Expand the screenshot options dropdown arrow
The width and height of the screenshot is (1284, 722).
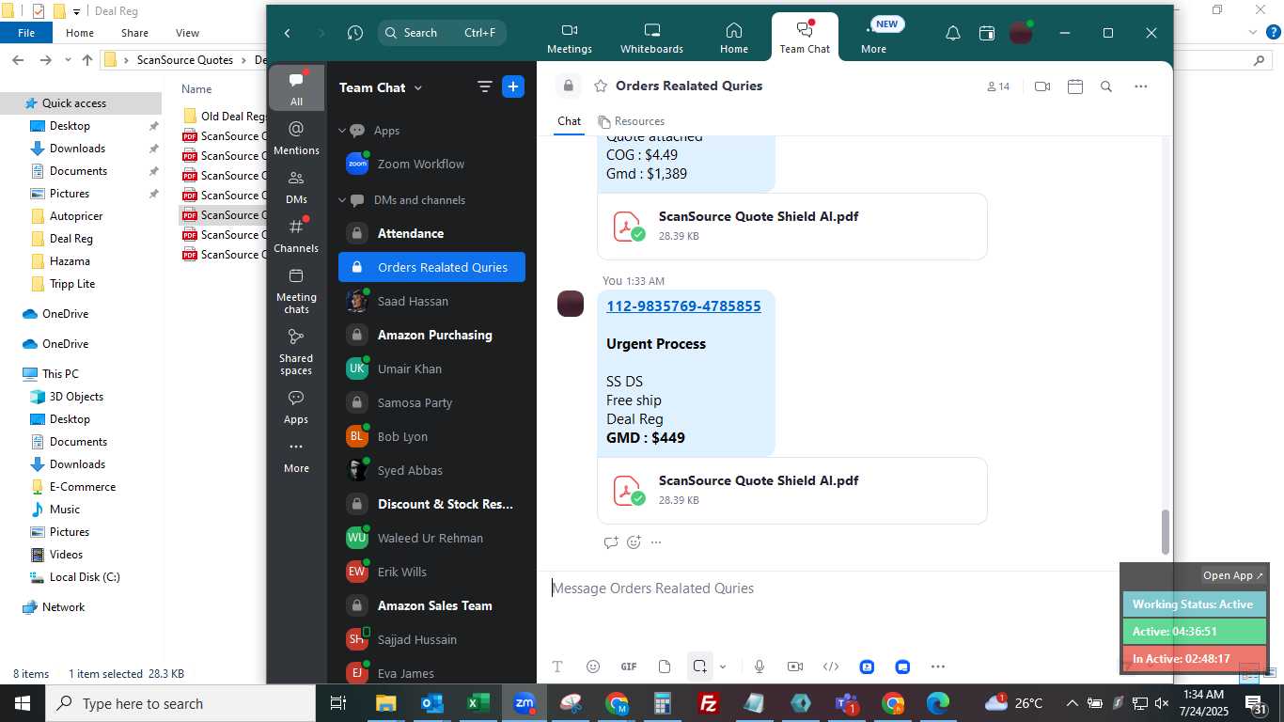[x=723, y=667]
